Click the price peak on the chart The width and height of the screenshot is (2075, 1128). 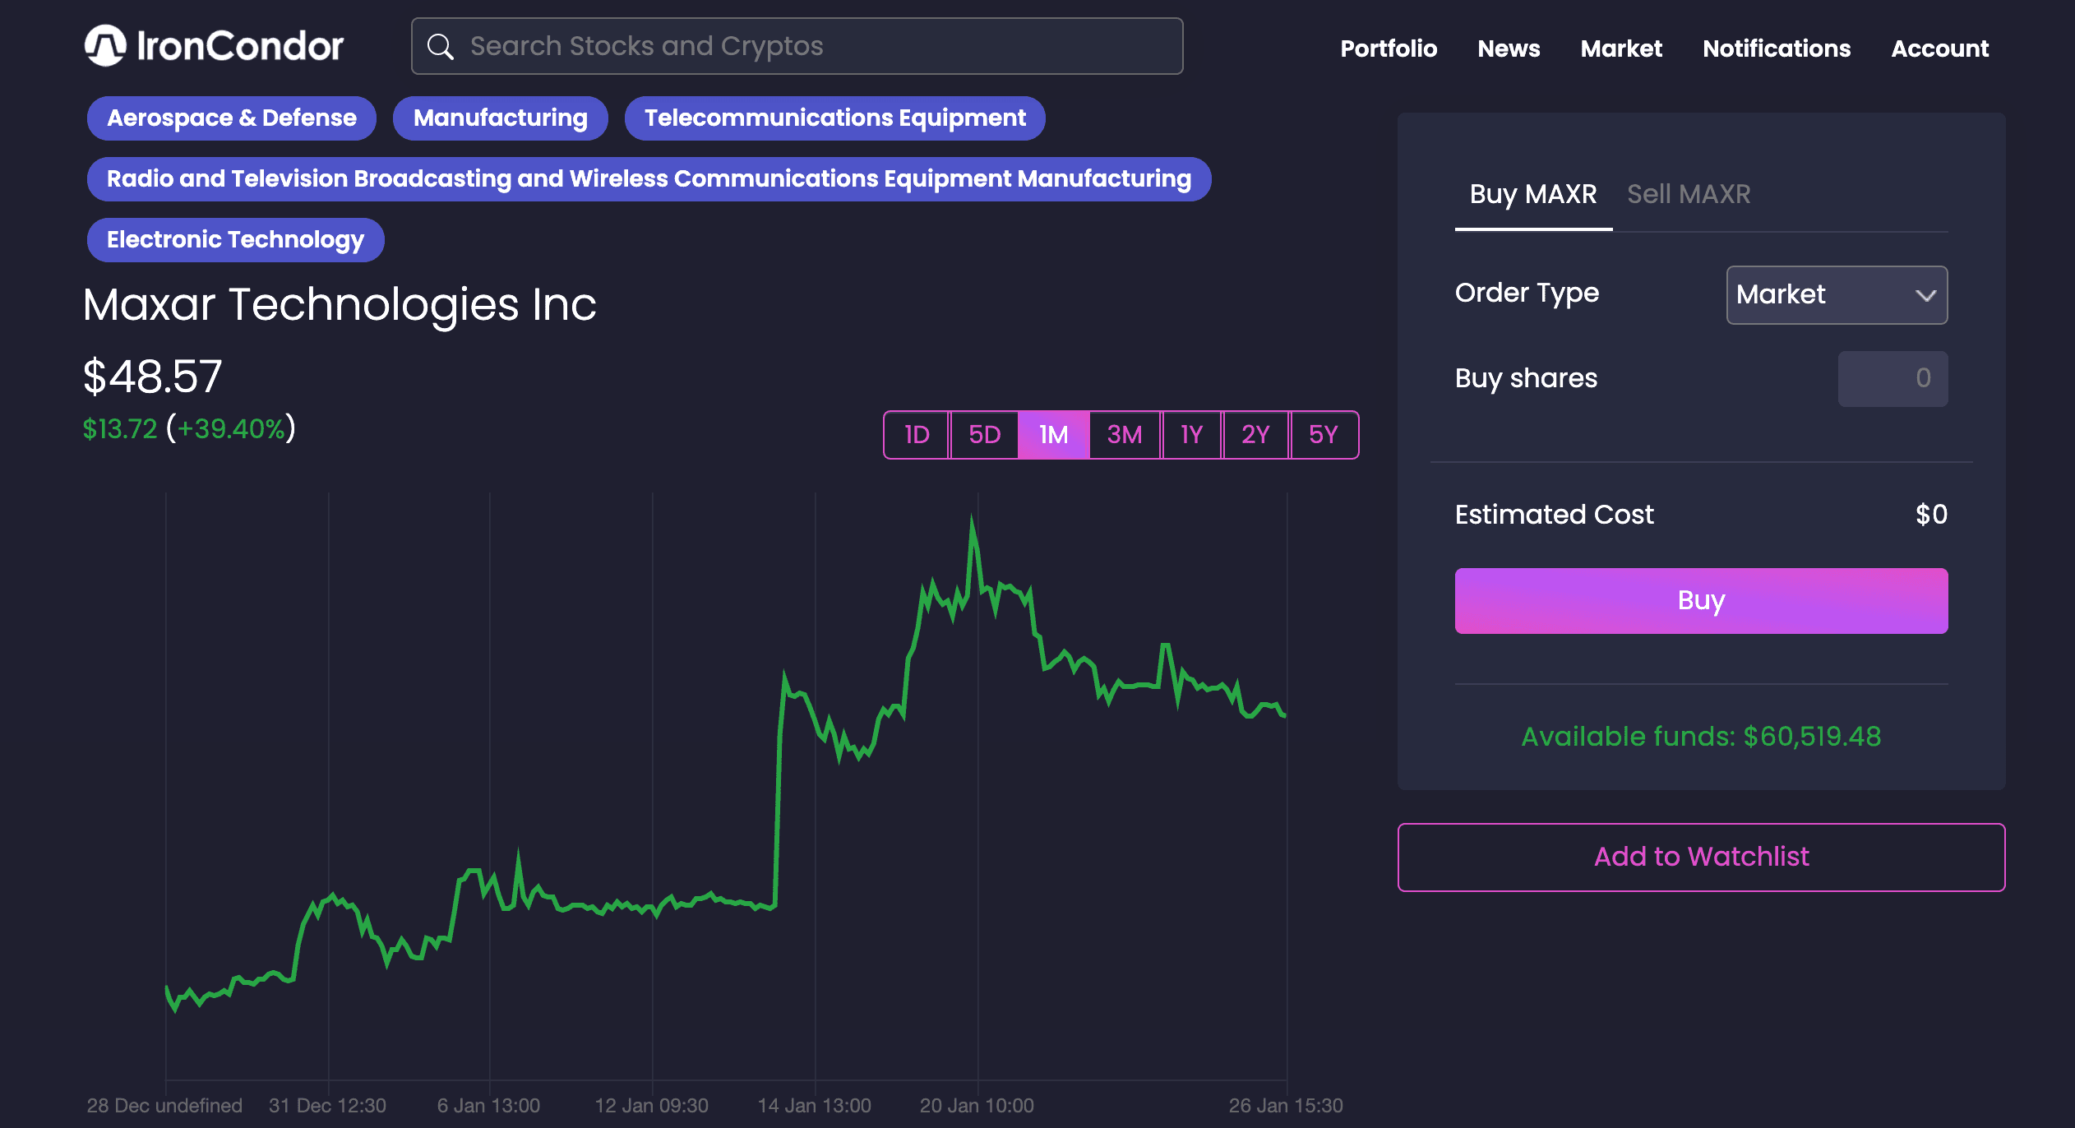972,520
